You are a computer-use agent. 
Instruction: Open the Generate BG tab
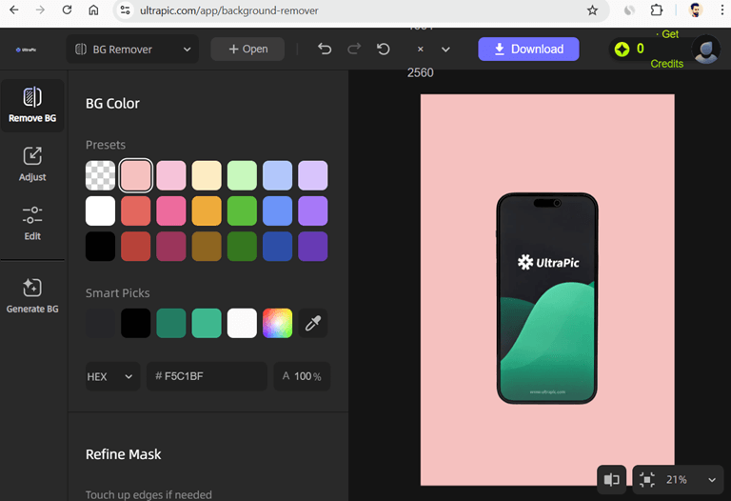pyautogui.click(x=32, y=296)
